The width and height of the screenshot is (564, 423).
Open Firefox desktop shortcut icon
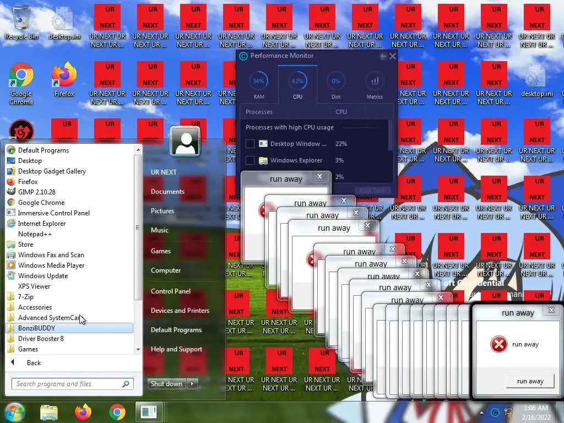coord(64,80)
